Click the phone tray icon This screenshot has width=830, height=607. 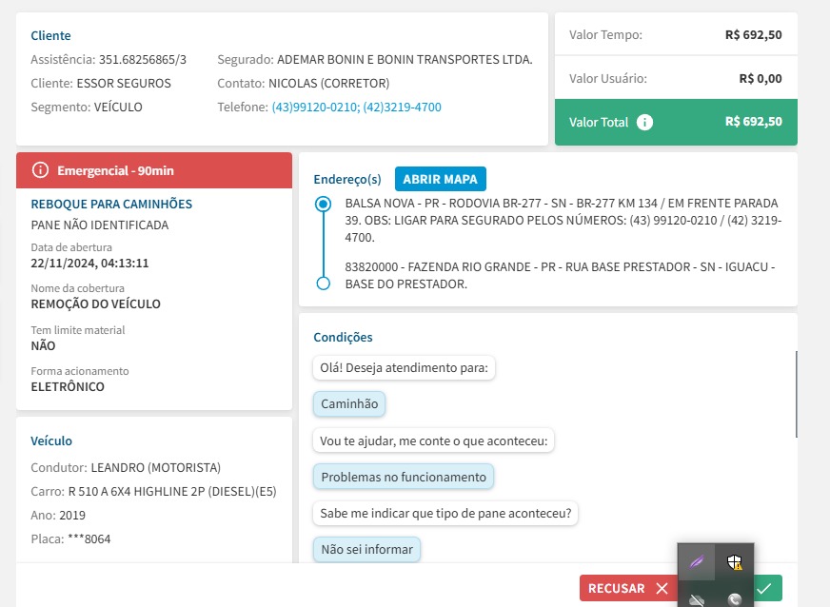point(735,600)
